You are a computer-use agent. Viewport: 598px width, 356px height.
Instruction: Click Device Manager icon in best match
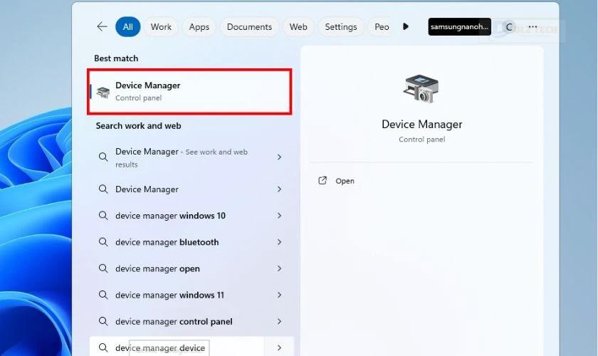(x=103, y=92)
